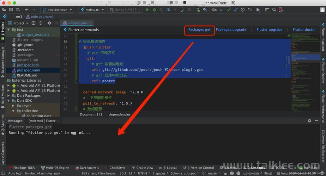This screenshot has height=176, width=326.
Task: Open the 6: Logcat tool window
Action: click(x=168, y=168)
